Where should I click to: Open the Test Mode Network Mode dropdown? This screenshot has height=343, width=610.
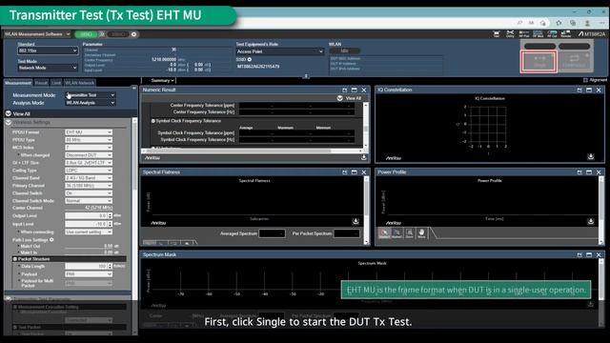[48, 68]
